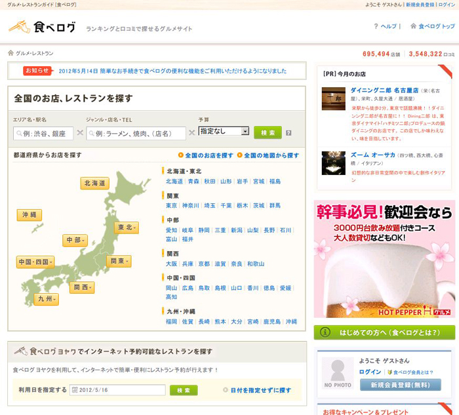Screen dimensions: 459x415
Task: Clear the genre field with its X icon
Action: 192,133
